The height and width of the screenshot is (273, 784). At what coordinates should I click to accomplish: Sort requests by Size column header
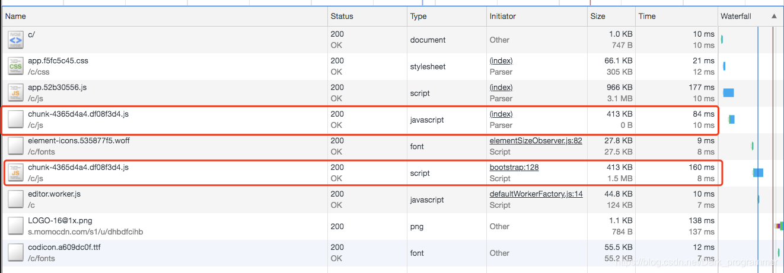pyautogui.click(x=611, y=17)
